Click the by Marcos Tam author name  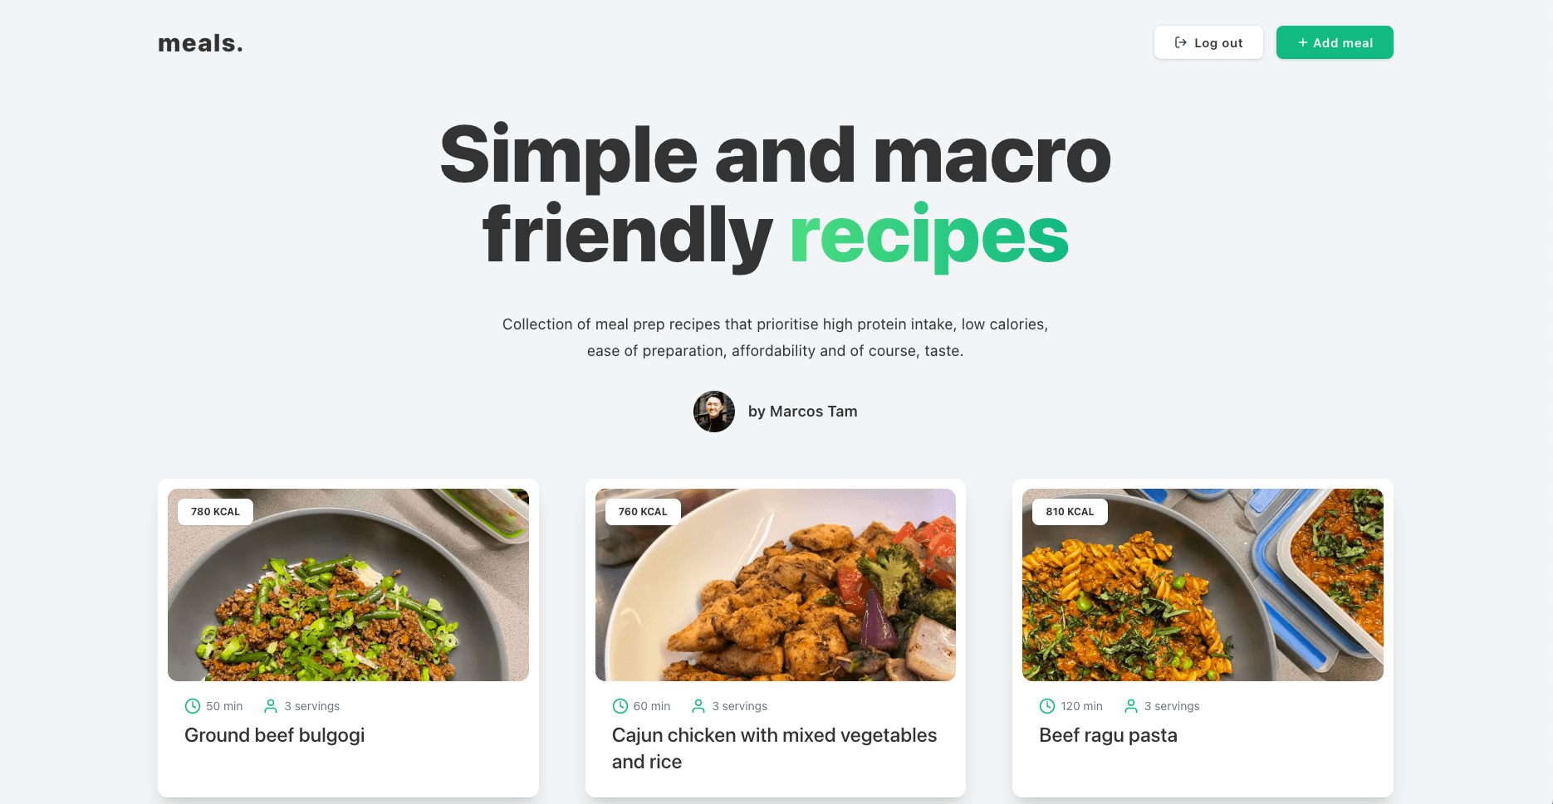coord(802,412)
